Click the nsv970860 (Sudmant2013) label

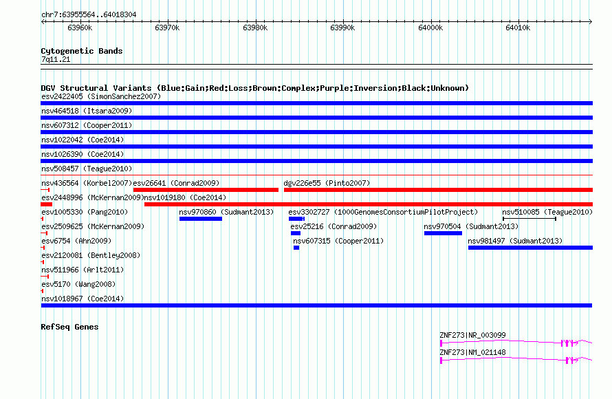click(226, 212)
